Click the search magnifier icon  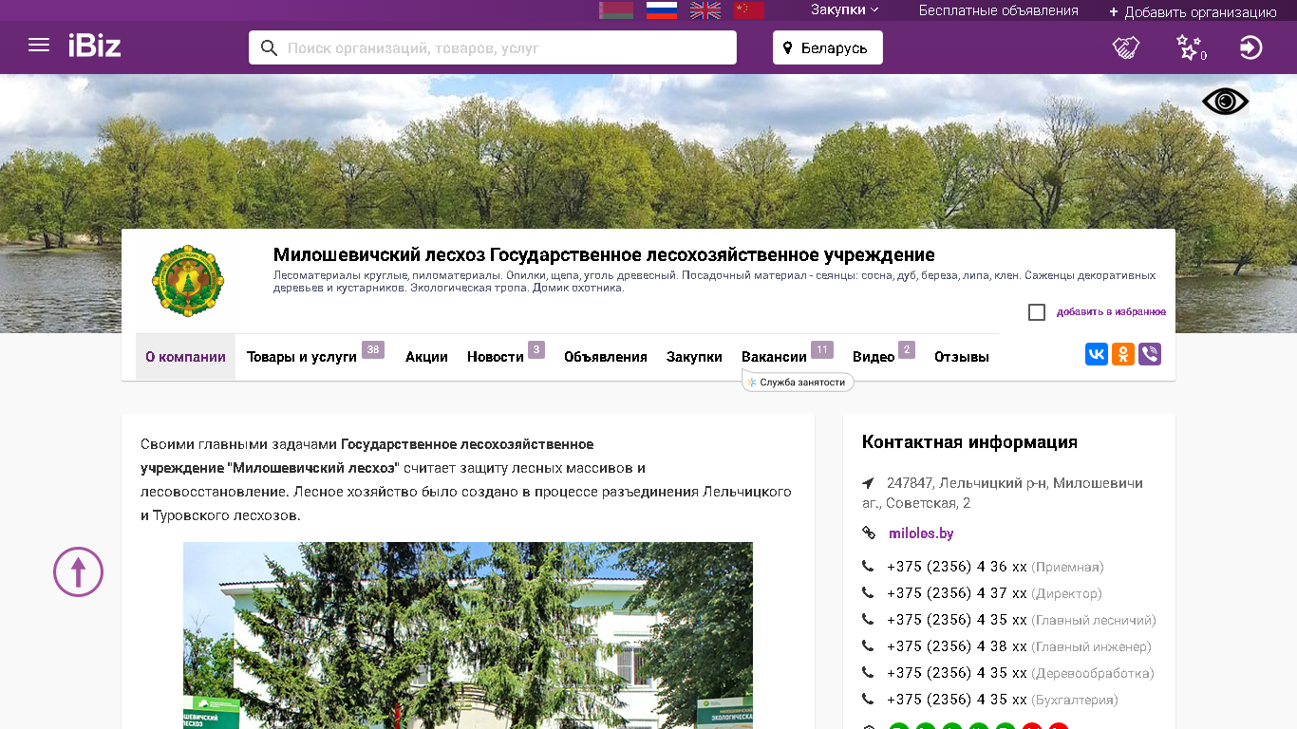269,47
